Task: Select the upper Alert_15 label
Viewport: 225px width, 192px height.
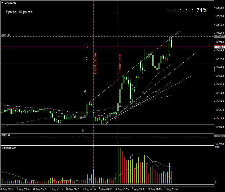Action: coord(6,35)
